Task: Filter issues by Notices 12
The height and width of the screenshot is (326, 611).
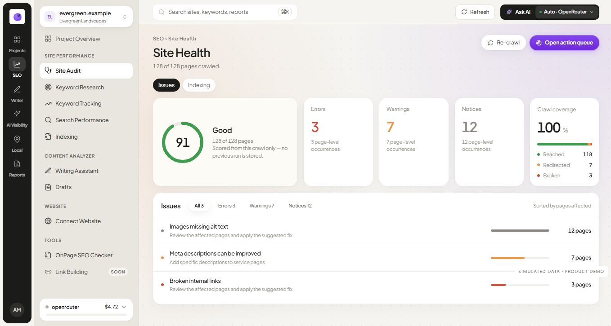Action: tap(300, 206)
